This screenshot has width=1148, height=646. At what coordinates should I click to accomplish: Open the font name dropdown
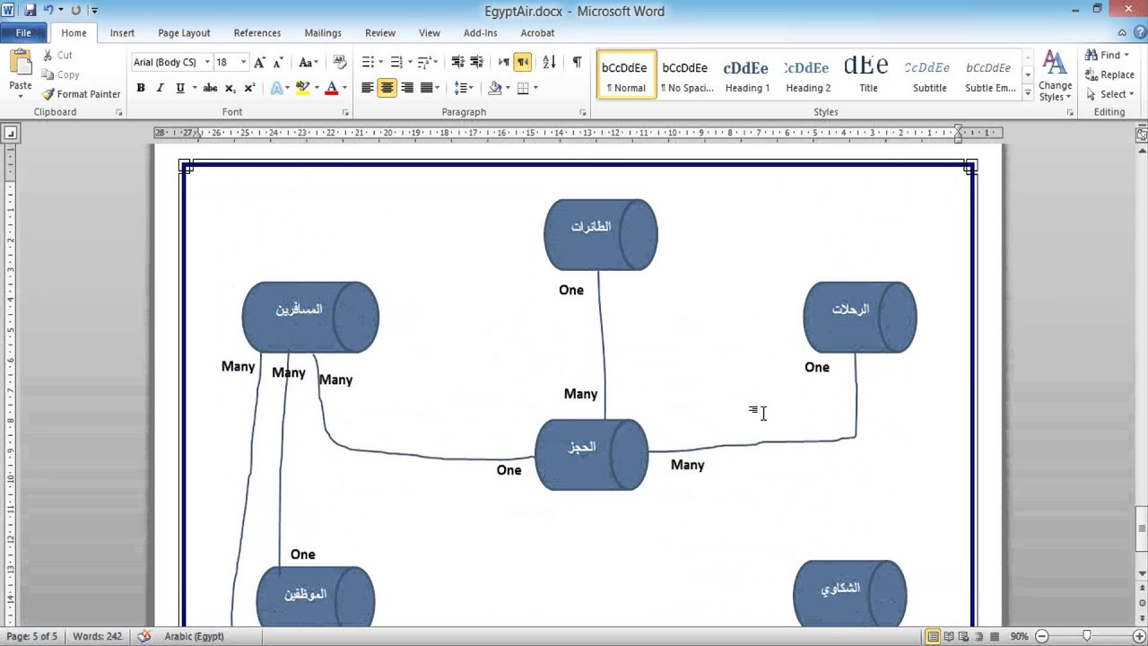click(x=207, y=63)
